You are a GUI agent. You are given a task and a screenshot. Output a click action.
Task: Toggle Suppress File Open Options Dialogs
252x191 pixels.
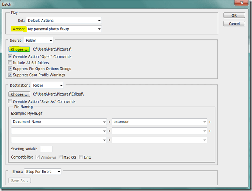click(x=10, y=69)
